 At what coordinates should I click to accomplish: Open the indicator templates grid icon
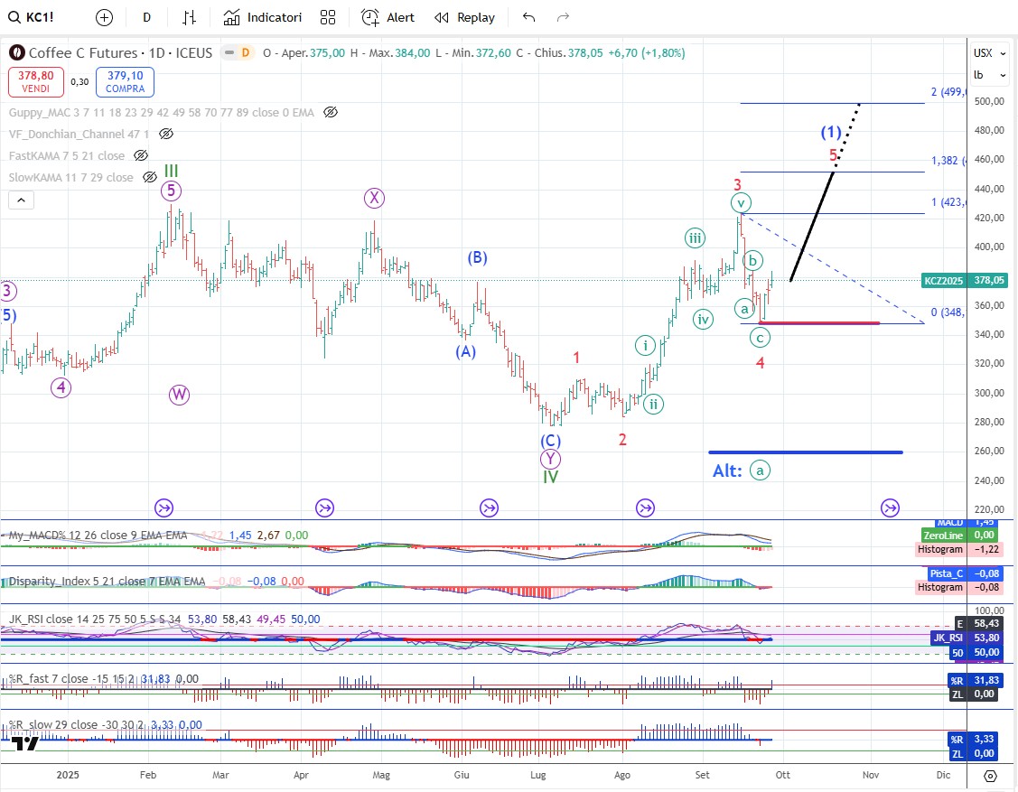[x=327, y=17]
